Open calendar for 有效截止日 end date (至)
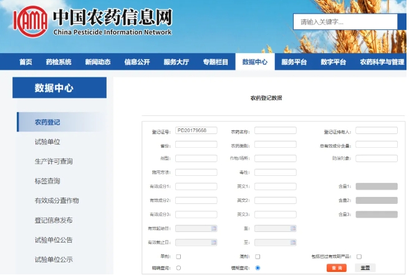Screen dimensions: 409x275 tap(293, 243)
